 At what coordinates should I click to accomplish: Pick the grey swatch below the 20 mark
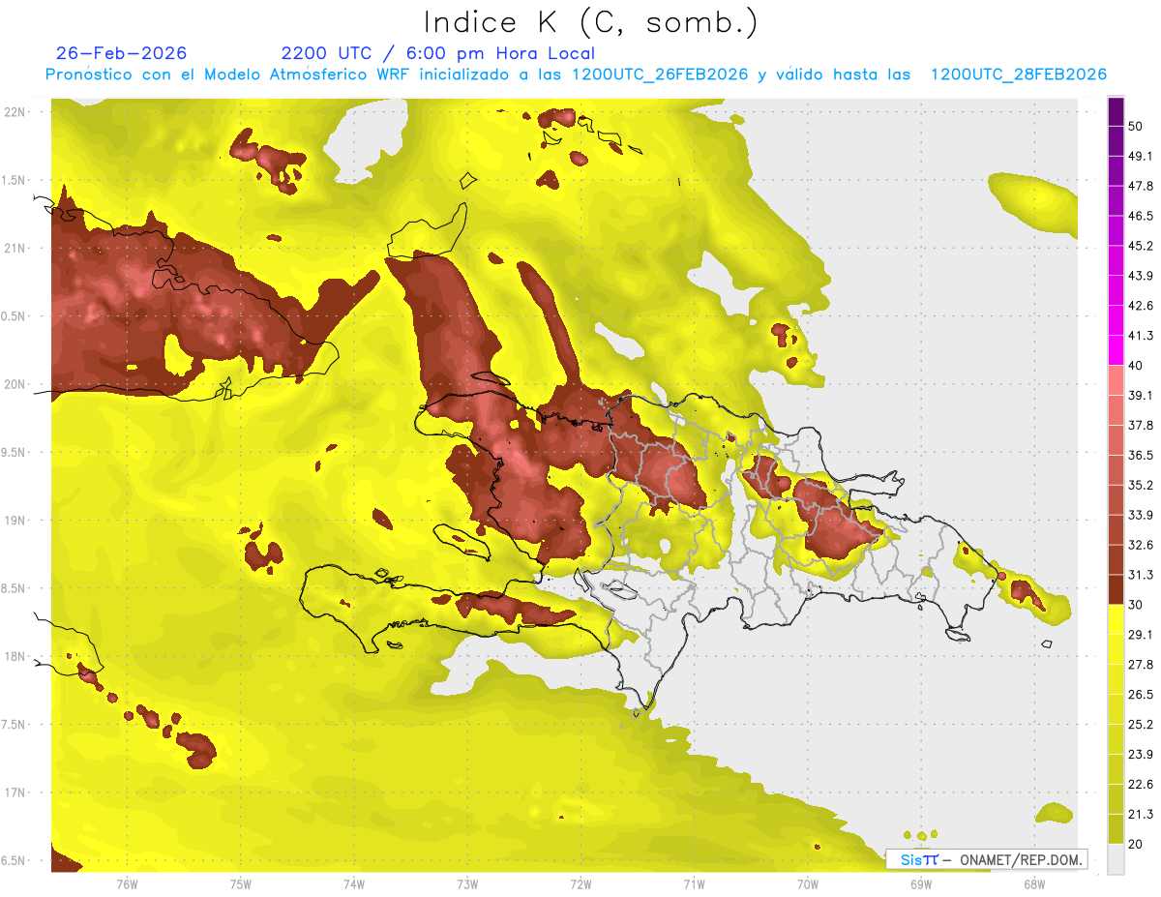point(1116,858)
